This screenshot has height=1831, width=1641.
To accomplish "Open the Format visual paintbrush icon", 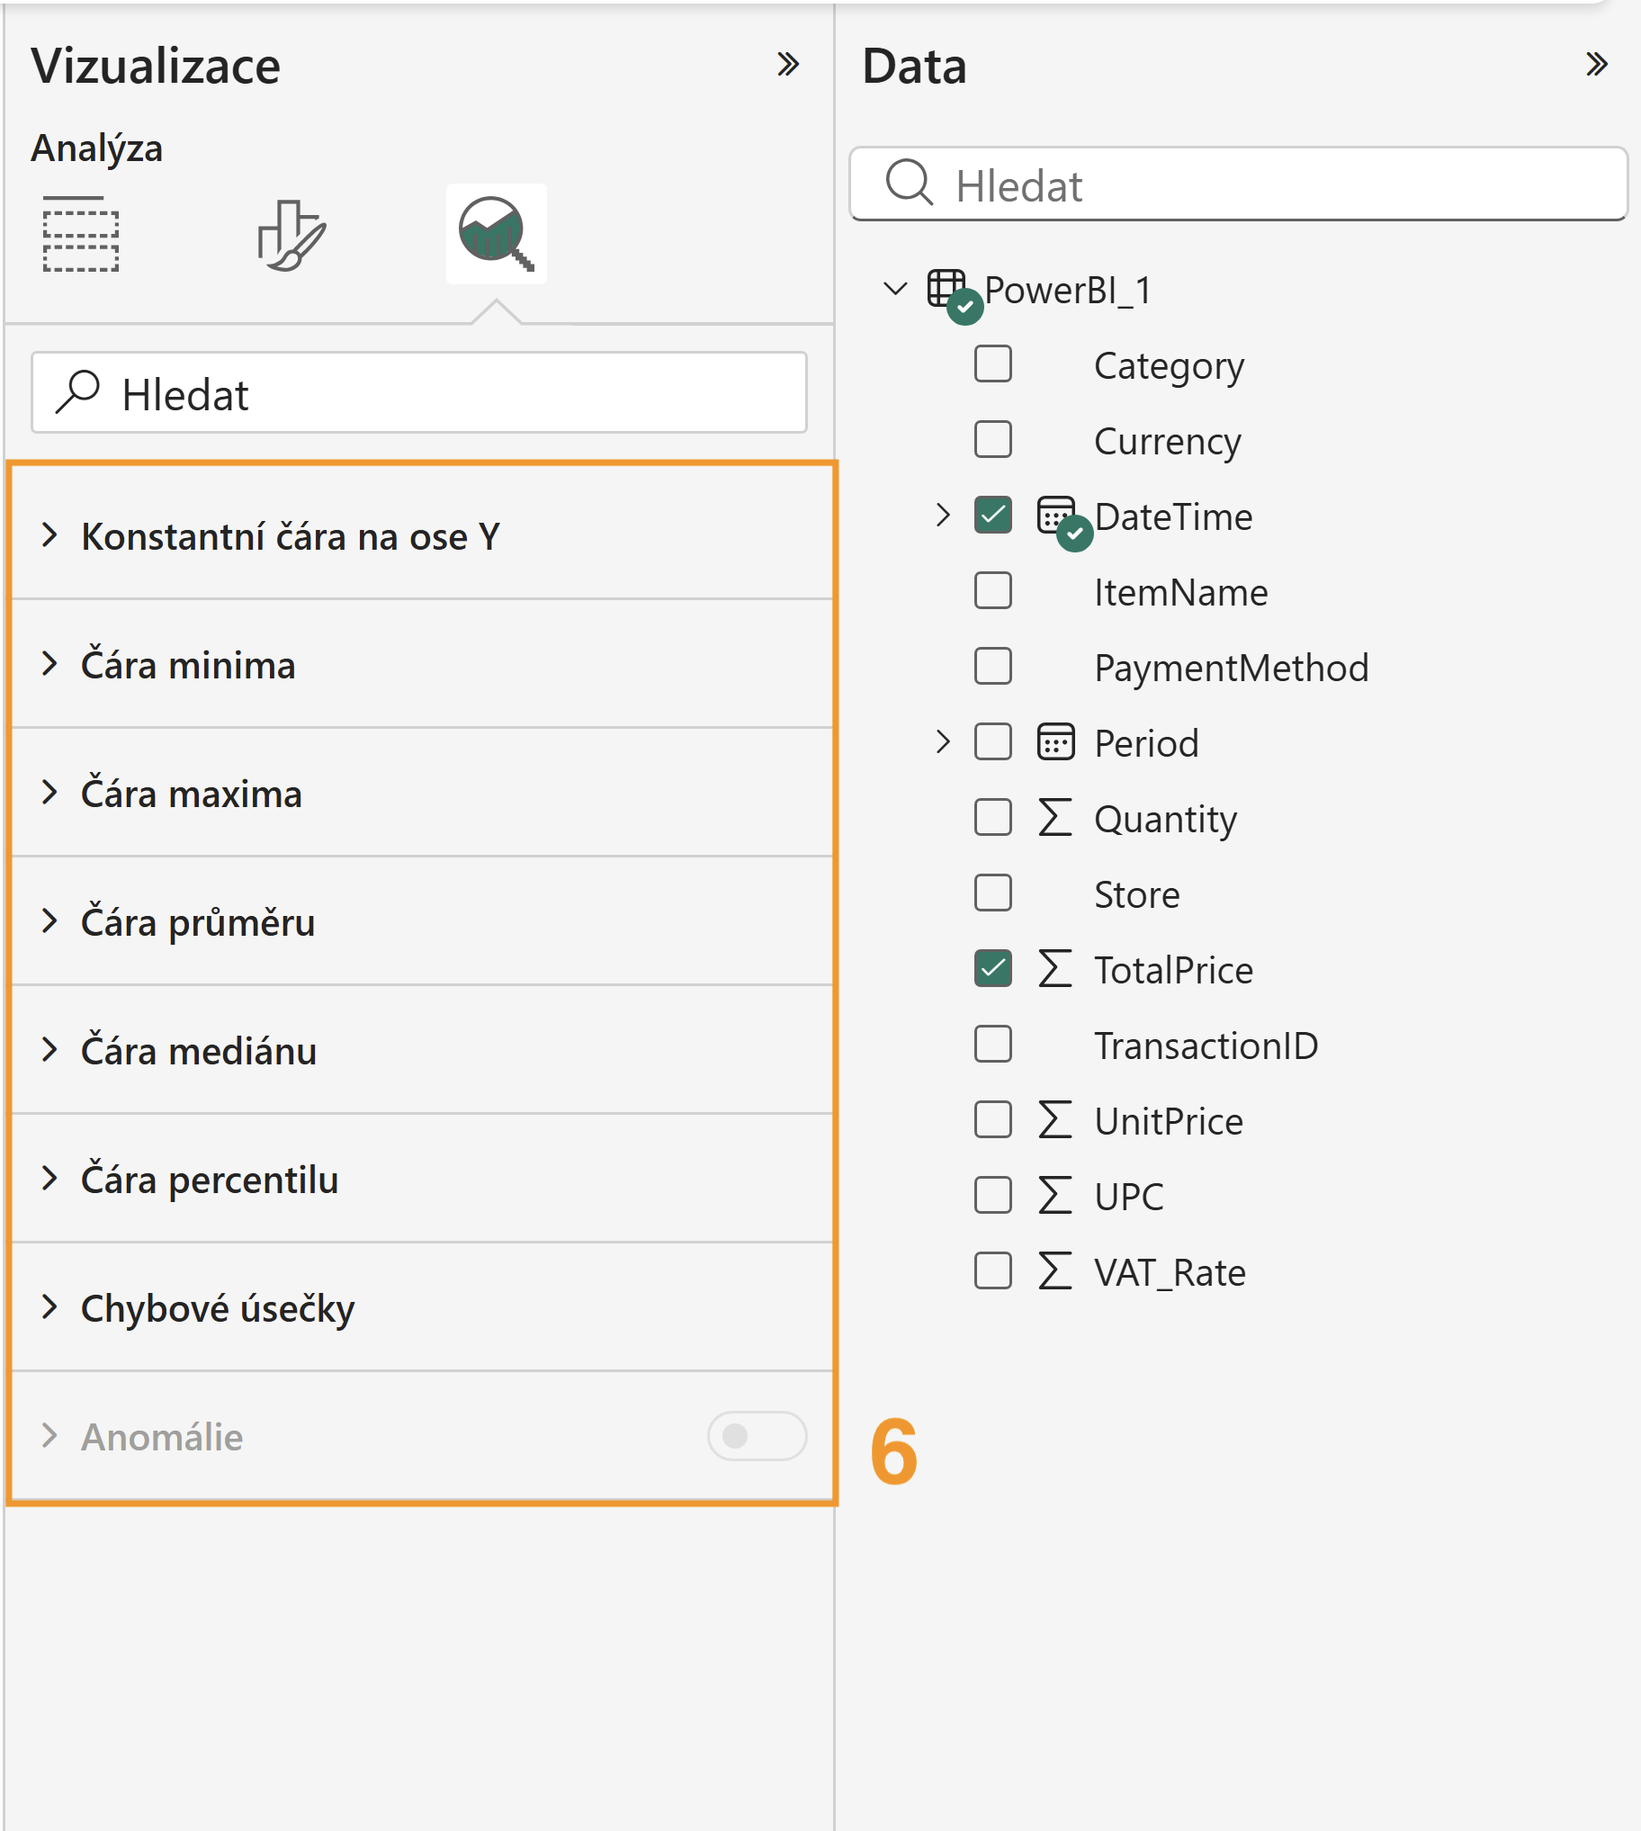I will pyautogui.click(x=291, y=235).
